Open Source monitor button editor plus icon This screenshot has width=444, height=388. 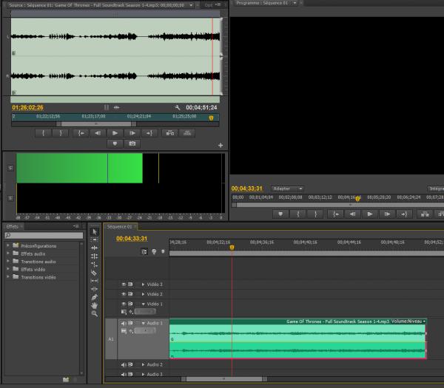221,146
